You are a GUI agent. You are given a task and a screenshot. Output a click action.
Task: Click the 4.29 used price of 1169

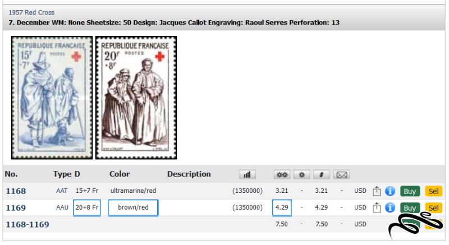(x=321, y=207)
